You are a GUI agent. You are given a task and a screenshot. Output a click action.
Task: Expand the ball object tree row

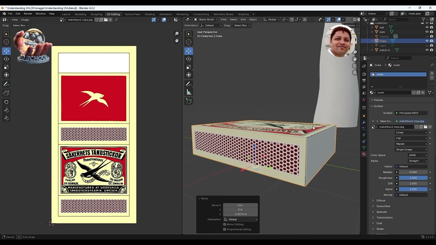pos(372,27)
